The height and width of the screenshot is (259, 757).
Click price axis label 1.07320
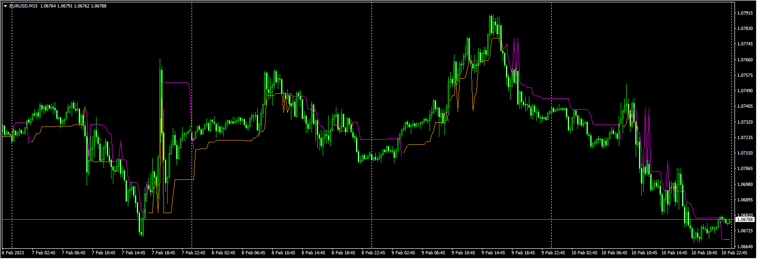coord(745,122)
